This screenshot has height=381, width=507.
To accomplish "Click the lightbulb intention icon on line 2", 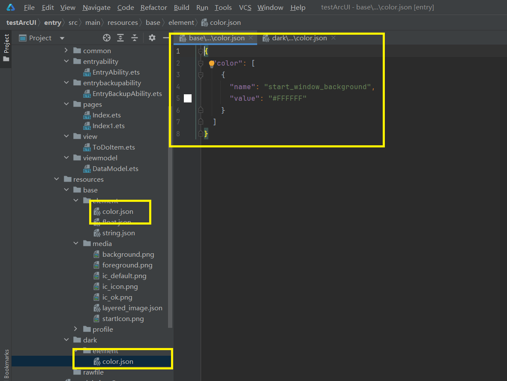I will [x=211, y=63].
